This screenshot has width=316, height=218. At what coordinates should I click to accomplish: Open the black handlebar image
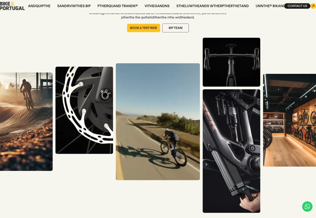tap(231, 62)
